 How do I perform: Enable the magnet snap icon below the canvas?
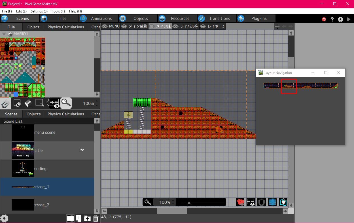point(261,202)
